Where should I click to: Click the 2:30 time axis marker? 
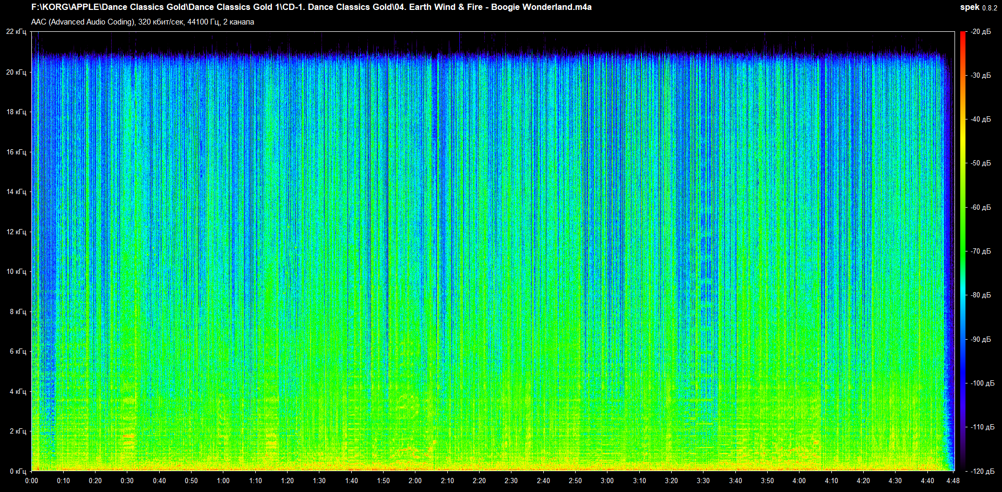point(511,481)
